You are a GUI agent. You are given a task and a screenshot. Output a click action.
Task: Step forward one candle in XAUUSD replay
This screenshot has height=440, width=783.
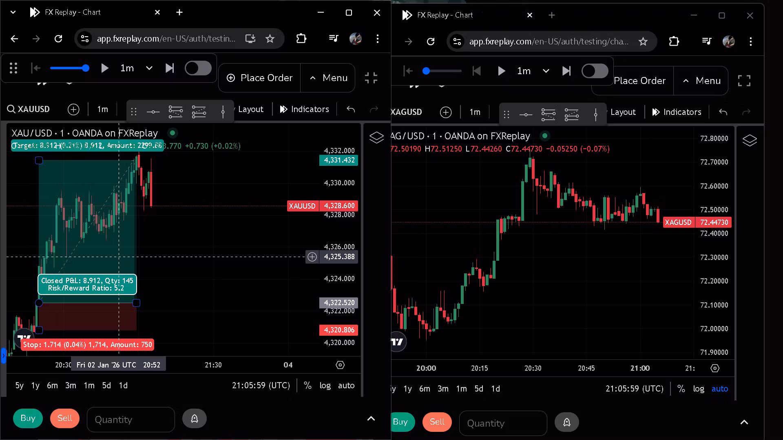(x=170, y=68)
